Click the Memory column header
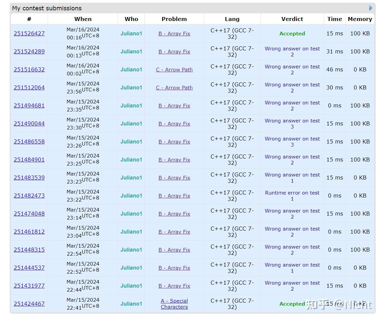381x320 pixels. (x=360, y=19)
